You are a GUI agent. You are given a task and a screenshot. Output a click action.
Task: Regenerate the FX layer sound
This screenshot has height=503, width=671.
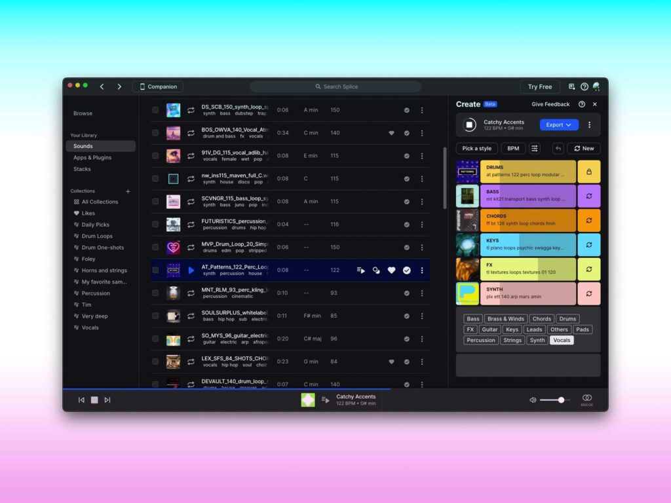[x=589, y=269]
